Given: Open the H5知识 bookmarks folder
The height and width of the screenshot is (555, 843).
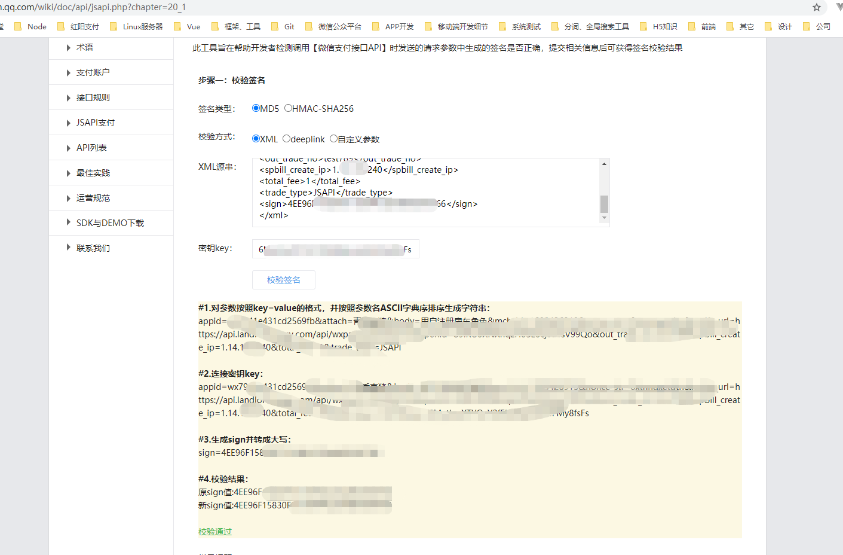Looking at the screenshot, I should coord(659,26).
